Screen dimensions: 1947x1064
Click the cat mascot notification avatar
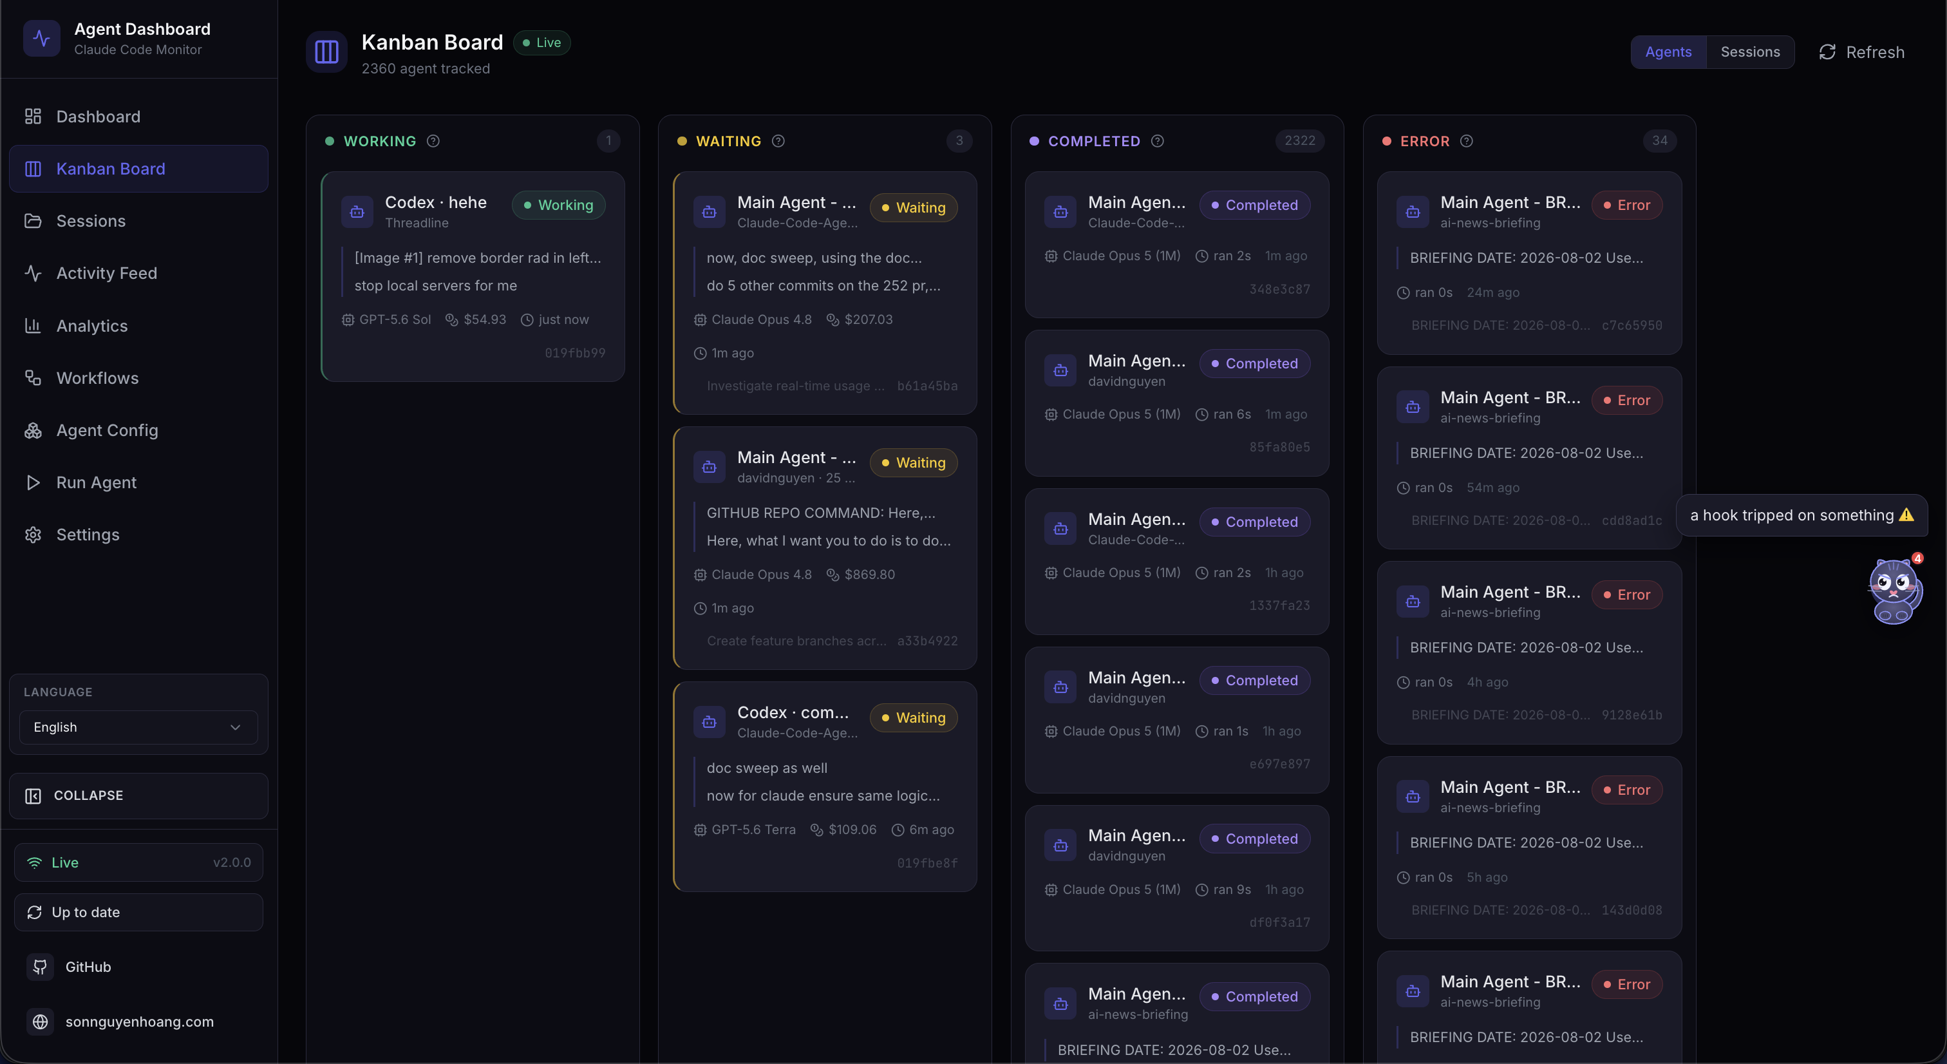pos(1894,591)
